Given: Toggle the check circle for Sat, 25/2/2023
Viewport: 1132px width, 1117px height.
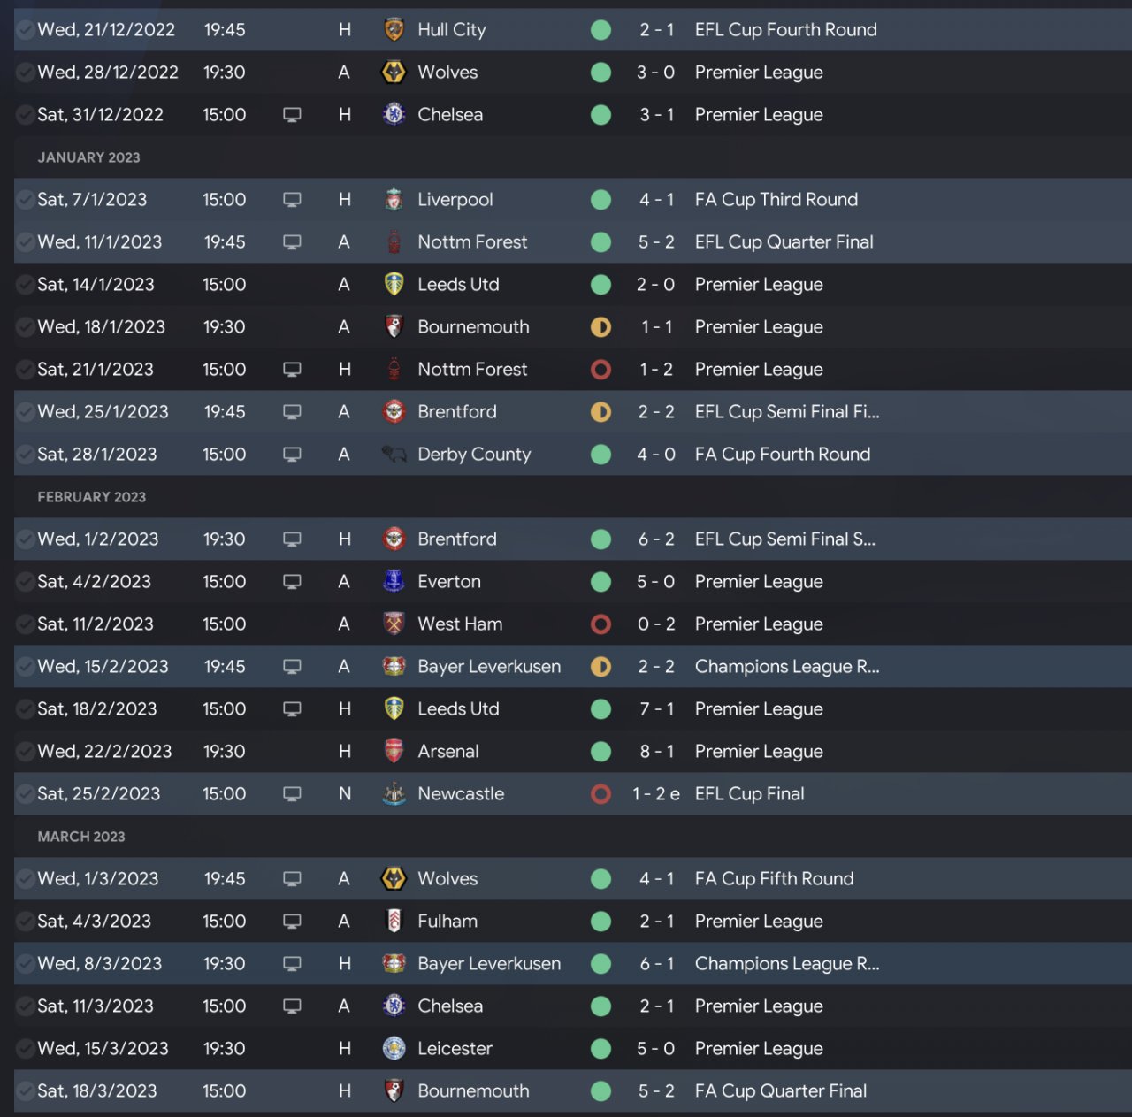Looking at the screenshot, I should (26, 794).
